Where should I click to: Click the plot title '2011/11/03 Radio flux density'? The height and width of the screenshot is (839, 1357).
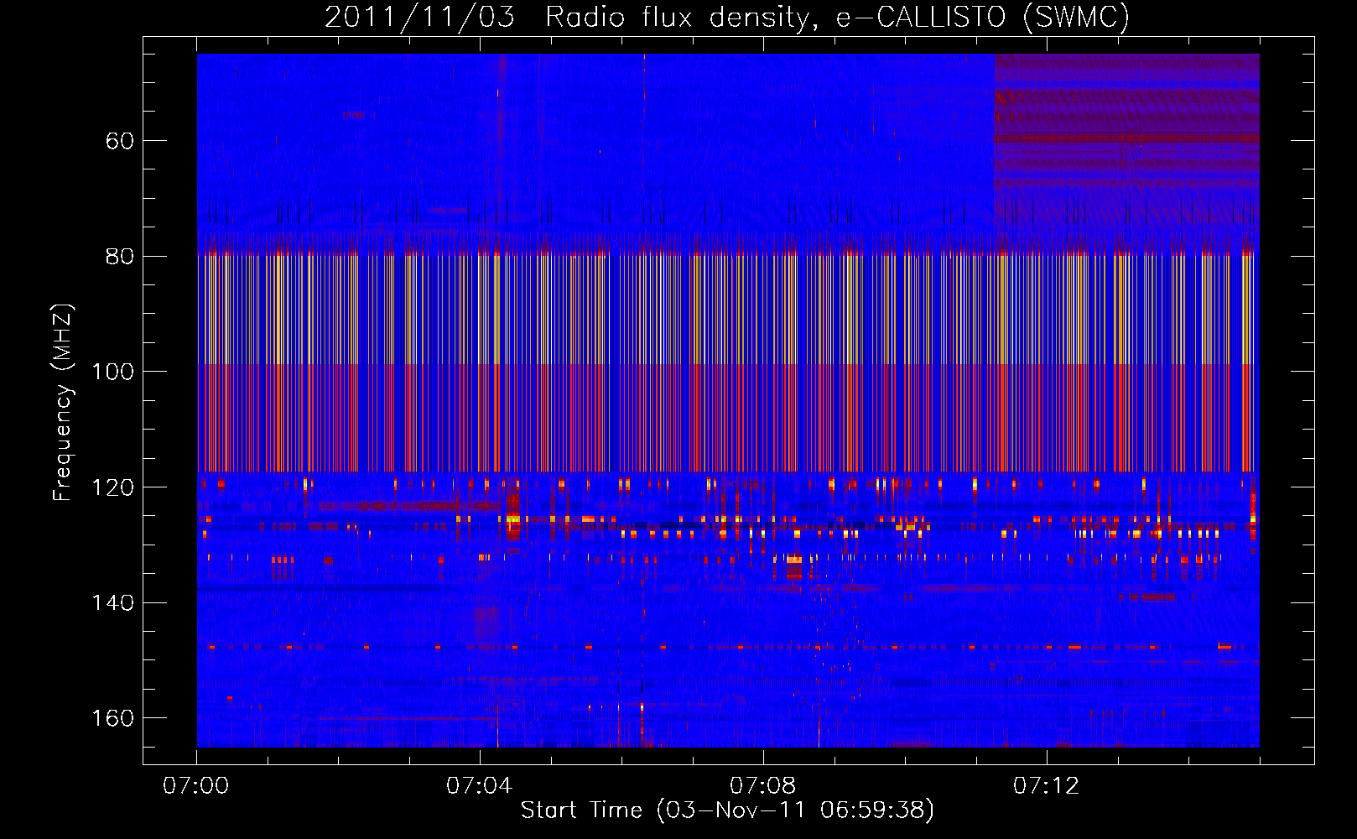click(x=727, y=17)
